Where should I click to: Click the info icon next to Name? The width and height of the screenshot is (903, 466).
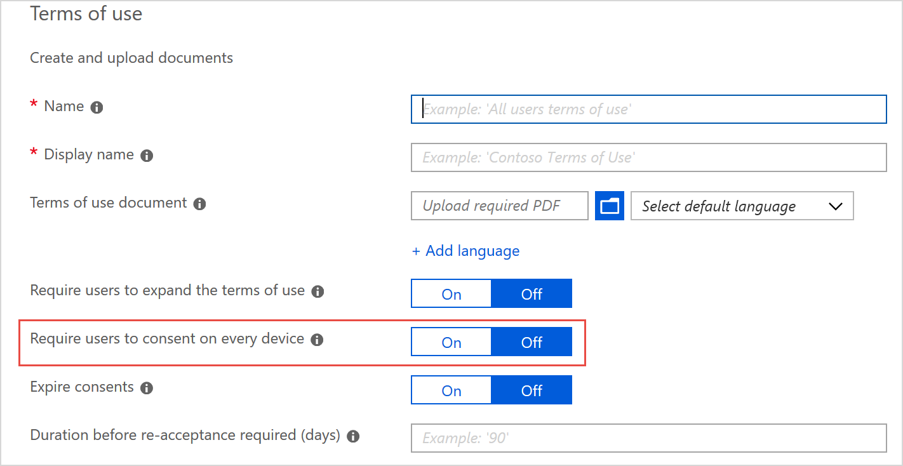(97, 108)
